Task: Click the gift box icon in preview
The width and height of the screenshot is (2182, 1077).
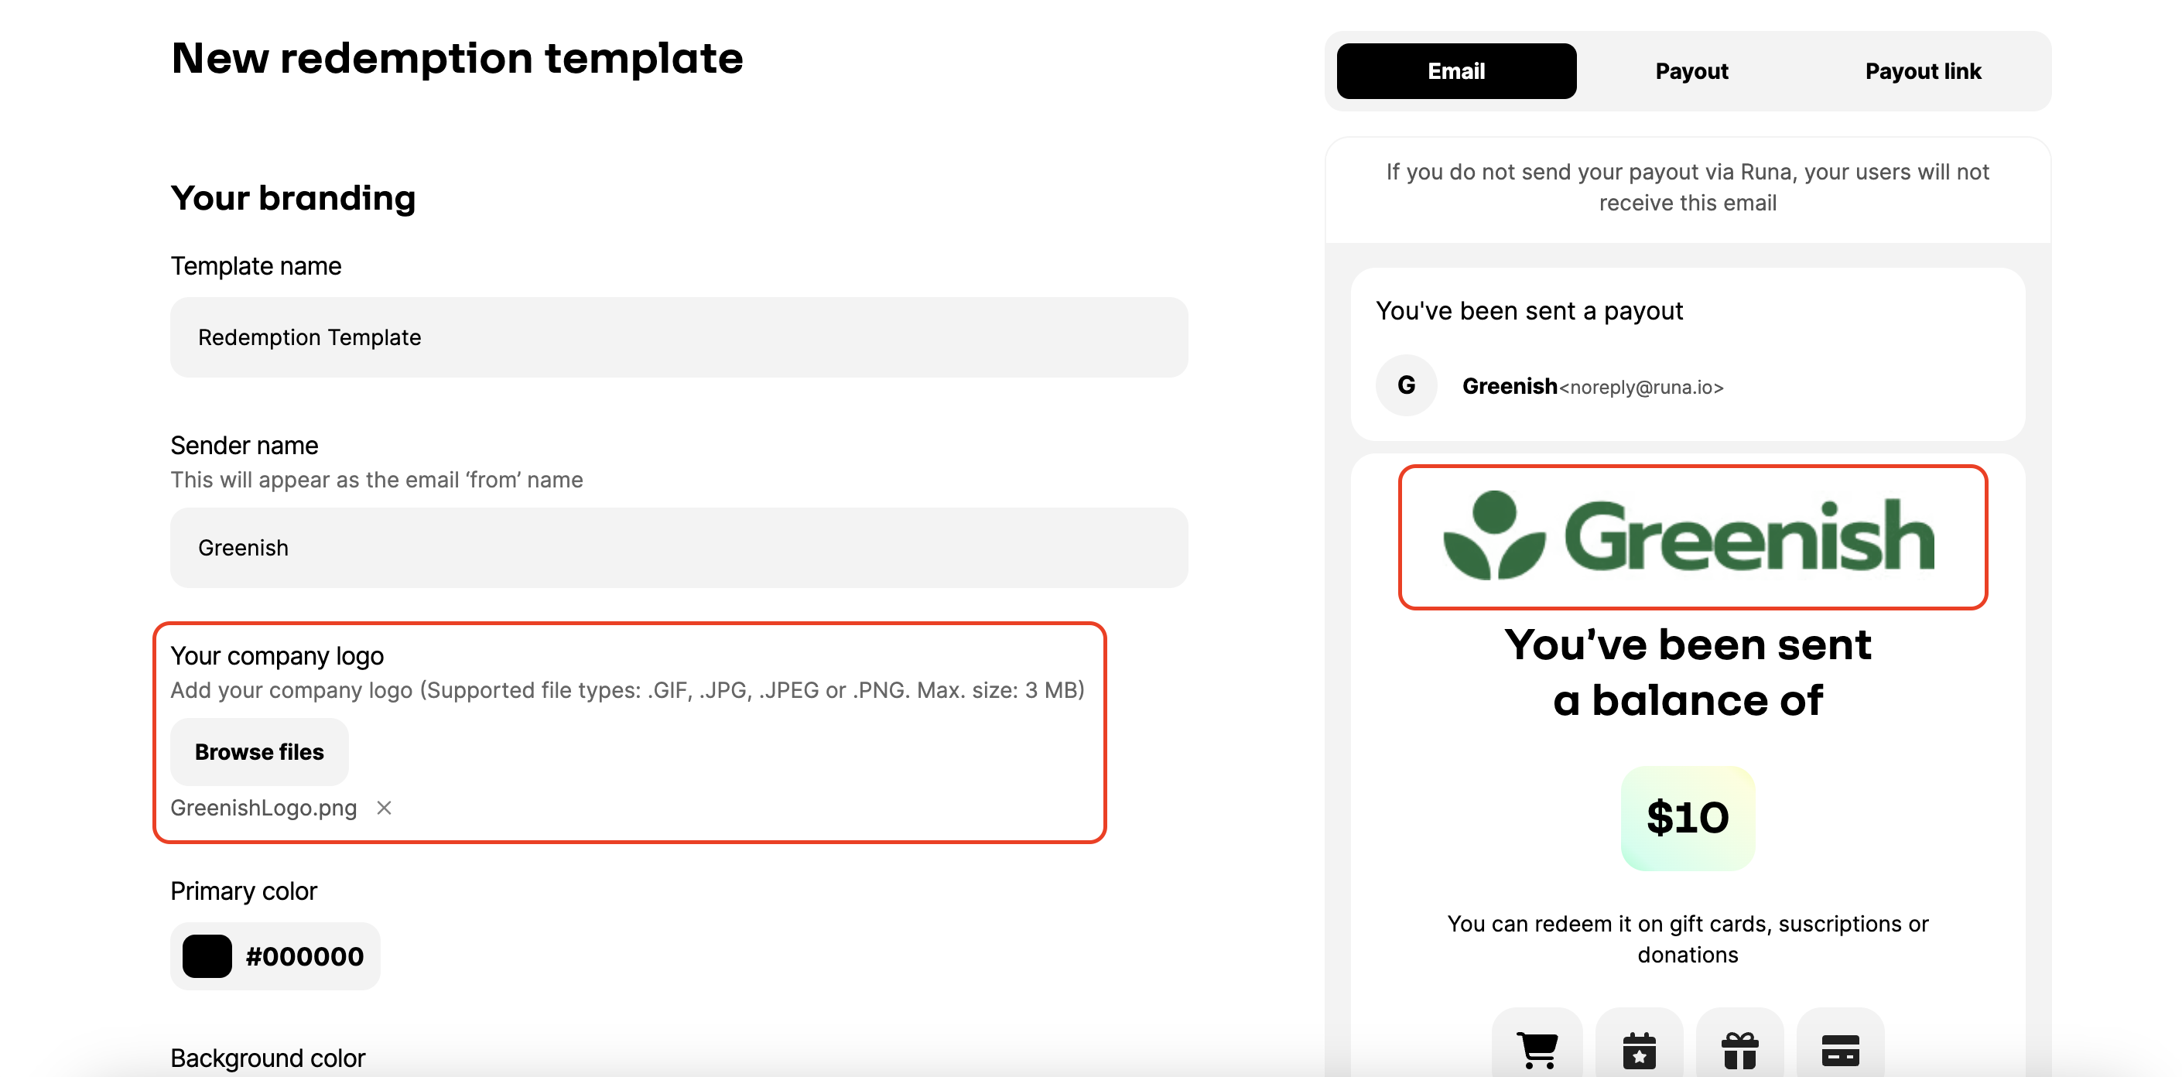Action: 1740,1050
